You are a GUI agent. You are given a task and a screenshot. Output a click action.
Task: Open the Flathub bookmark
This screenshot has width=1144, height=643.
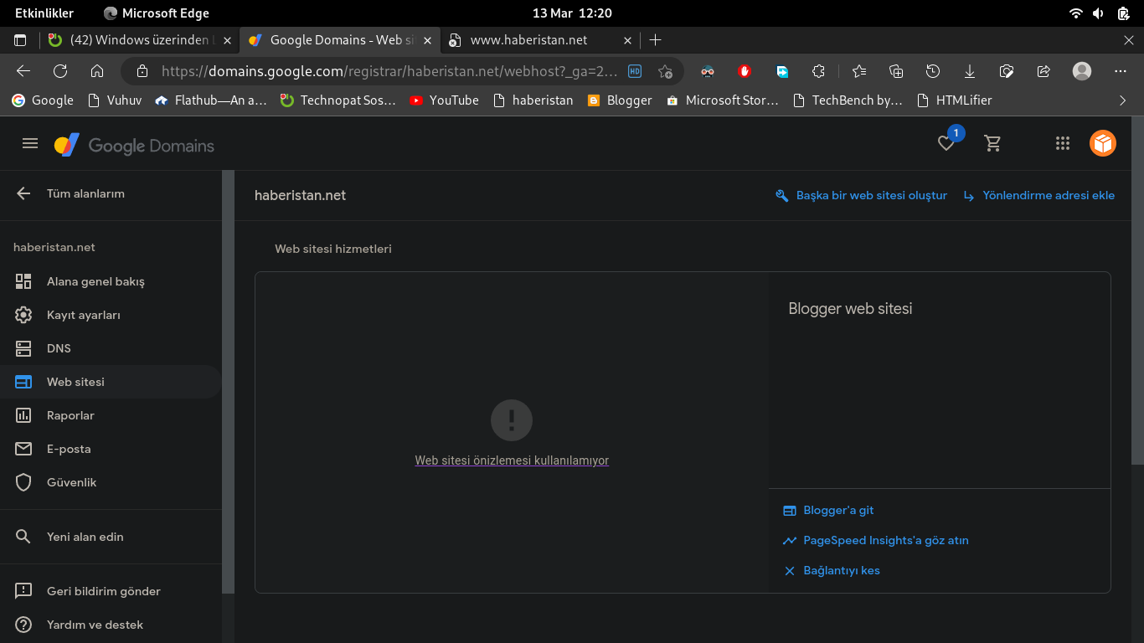tap(211, 100)
